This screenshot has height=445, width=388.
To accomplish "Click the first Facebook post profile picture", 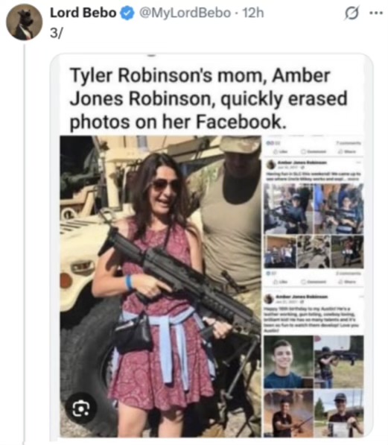I will pos(271,165).
